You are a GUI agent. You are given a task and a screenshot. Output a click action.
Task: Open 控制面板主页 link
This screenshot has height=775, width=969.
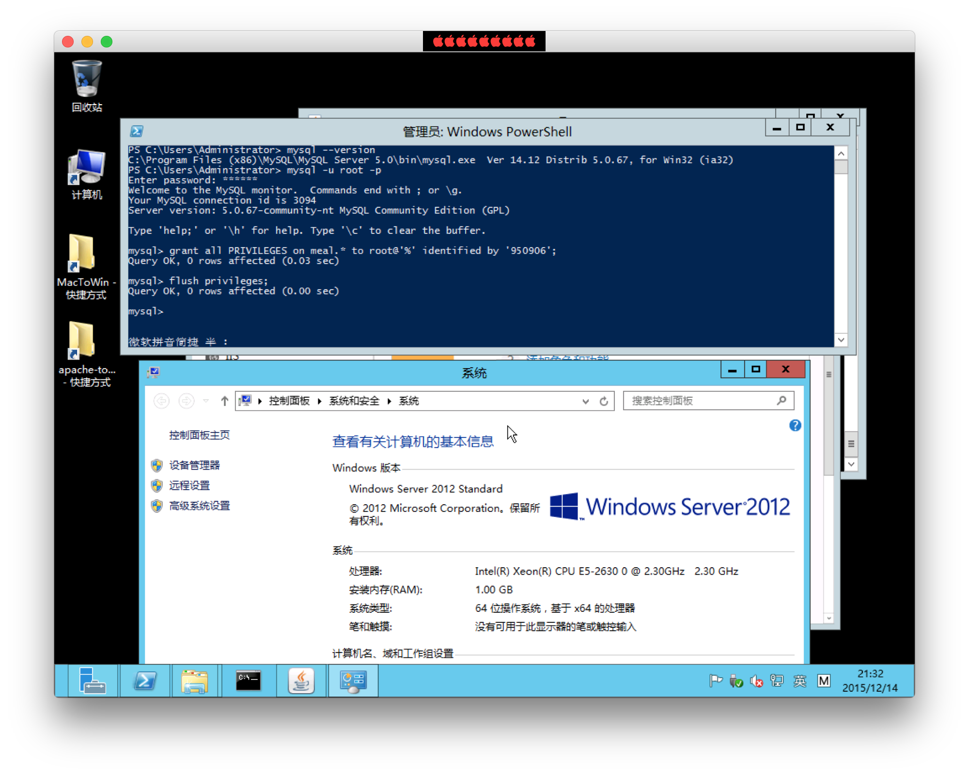[x=199, y=435]
